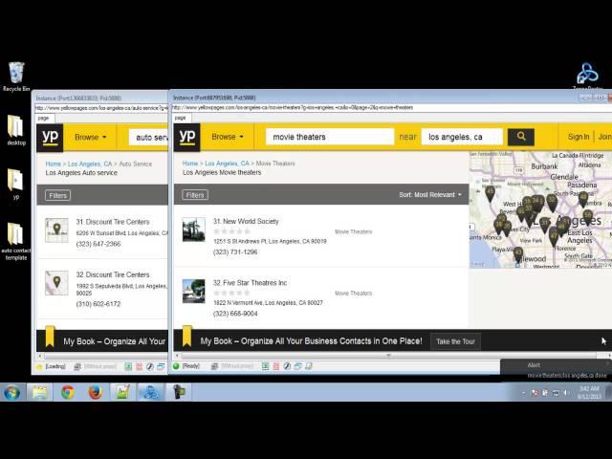Screen dimensions: 612x459
Task: Click 'auto serv' search field in auto window
Action: tap(149, 138)
